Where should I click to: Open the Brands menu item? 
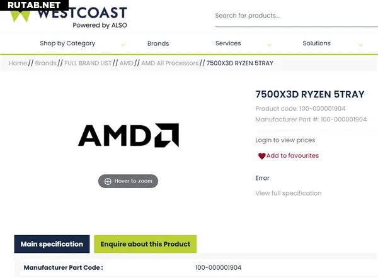point(158,43)
